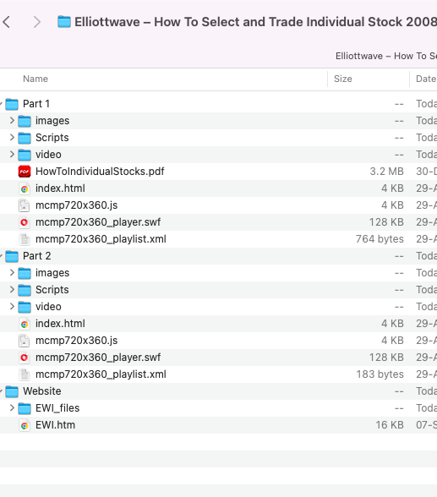
Task: Select mcmp720x360_player.swf under Part 1
Action: [x=98, y=222]
